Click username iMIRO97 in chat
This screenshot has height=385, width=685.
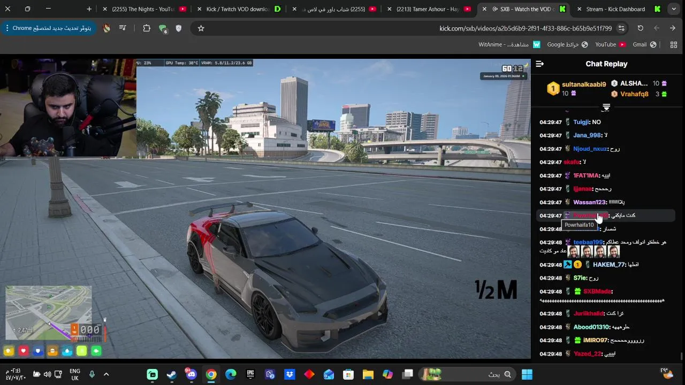coord(595,341)
